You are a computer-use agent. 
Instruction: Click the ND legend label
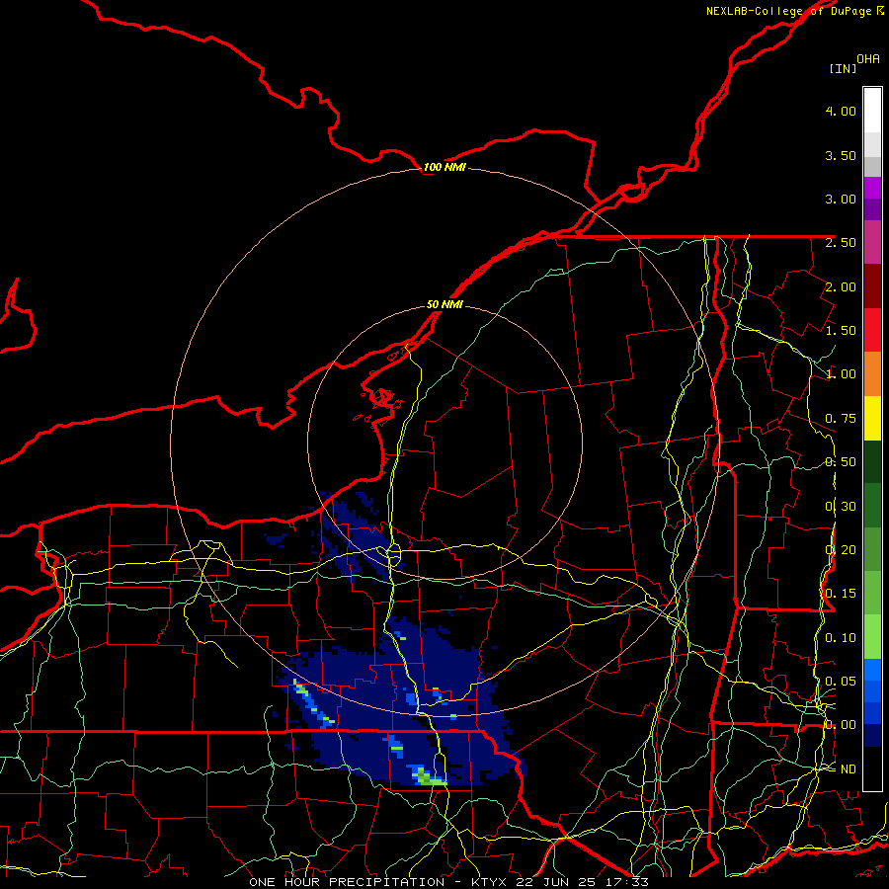click(x=849, y=769)
